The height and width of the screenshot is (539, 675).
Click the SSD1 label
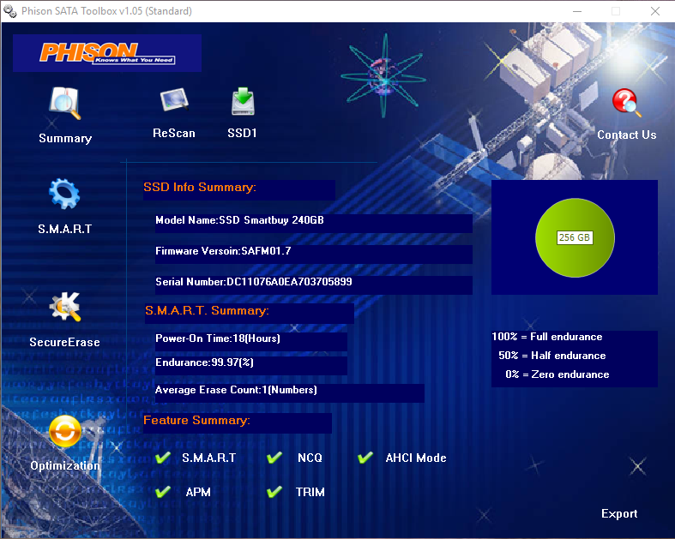coord(243,134)
